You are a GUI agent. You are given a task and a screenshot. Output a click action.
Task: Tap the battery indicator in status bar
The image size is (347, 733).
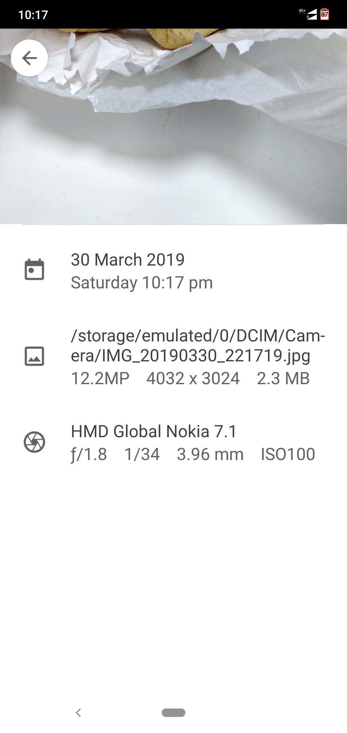(x=325, y=14)
